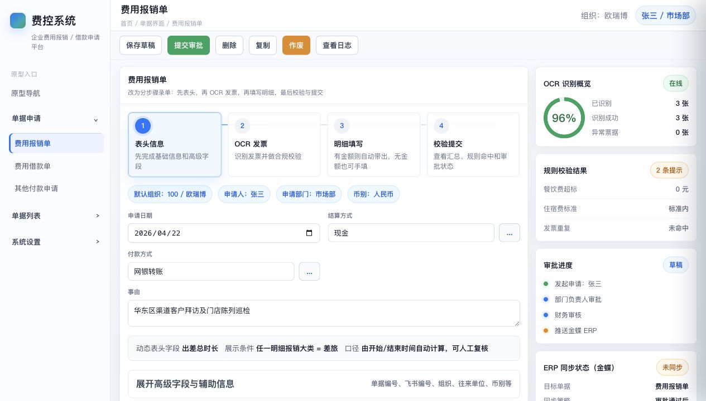The width and height of the screenshot is (706, 401).
Task: Submit for approval via 提交审批
Action: (189, 45)
